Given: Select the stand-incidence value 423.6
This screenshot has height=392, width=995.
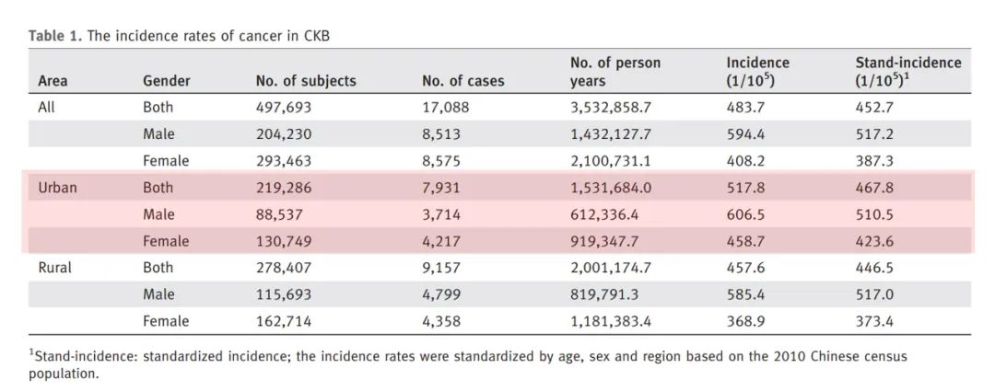Looking at the screenshot, I should tap(873, 241).
